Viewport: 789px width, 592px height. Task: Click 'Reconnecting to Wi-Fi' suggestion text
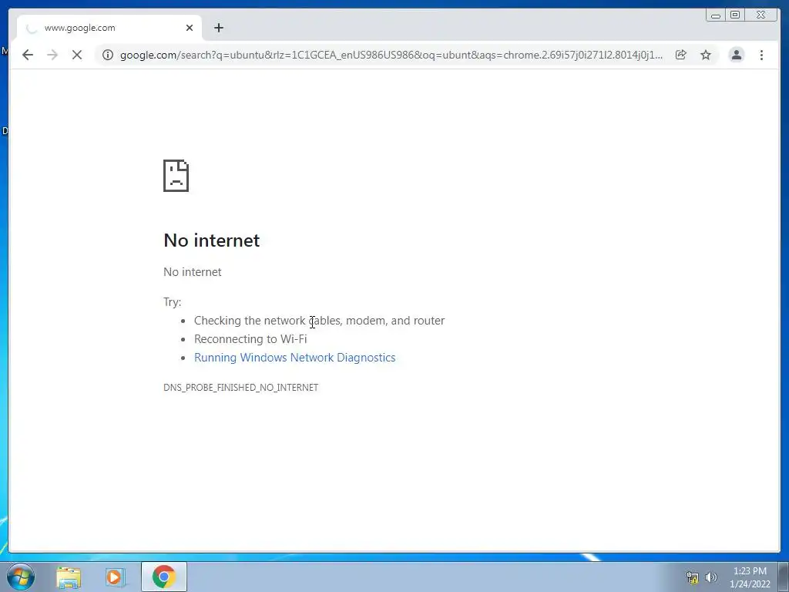250,339
